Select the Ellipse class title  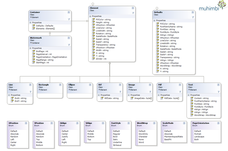click(72, 85)
